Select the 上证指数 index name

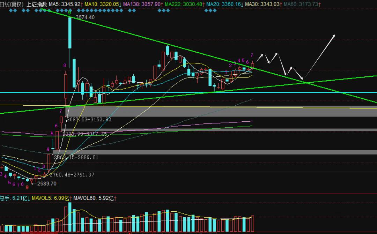coord(37,4)
